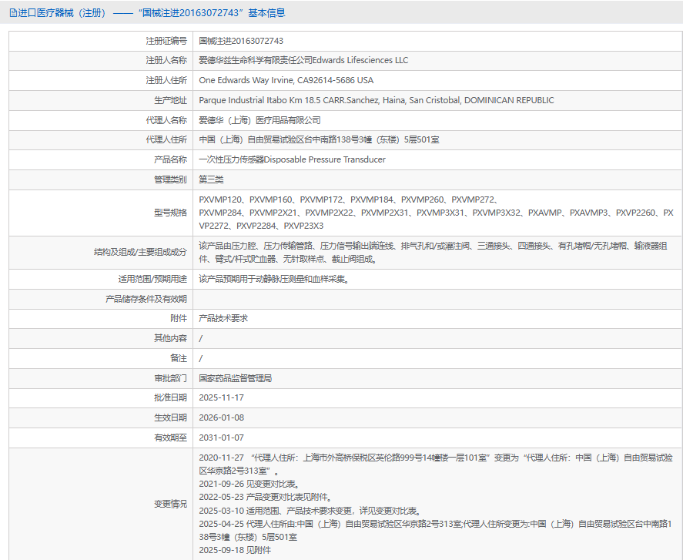Click the '适用范围/预期用途' label
The image size is (683, 560).
pyautogui.click(x=152, y=280)
